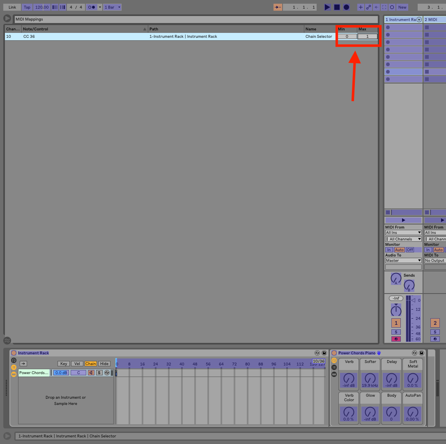Click the Phase Nudge Up icon
The image size is (446, 444).
[62, 7]
